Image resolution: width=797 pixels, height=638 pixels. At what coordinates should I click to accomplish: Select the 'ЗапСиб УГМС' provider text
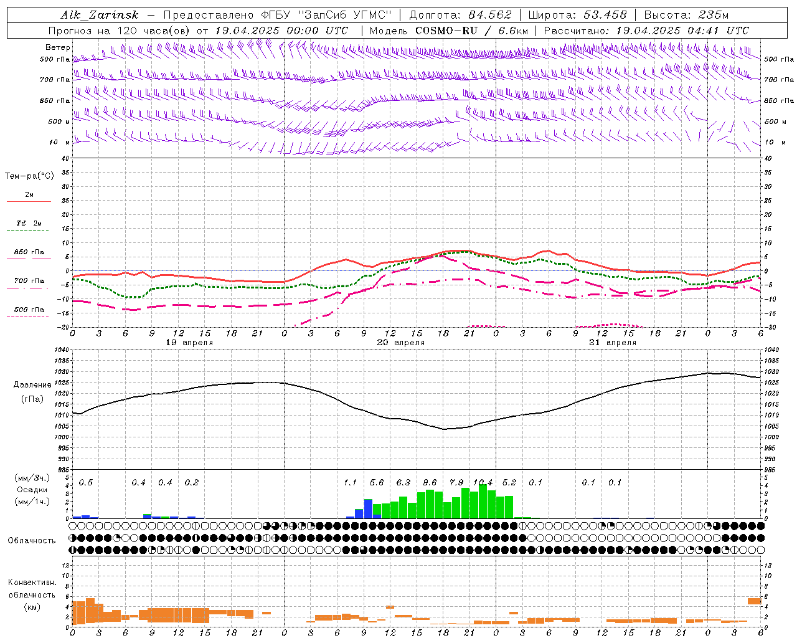point(344,15)
